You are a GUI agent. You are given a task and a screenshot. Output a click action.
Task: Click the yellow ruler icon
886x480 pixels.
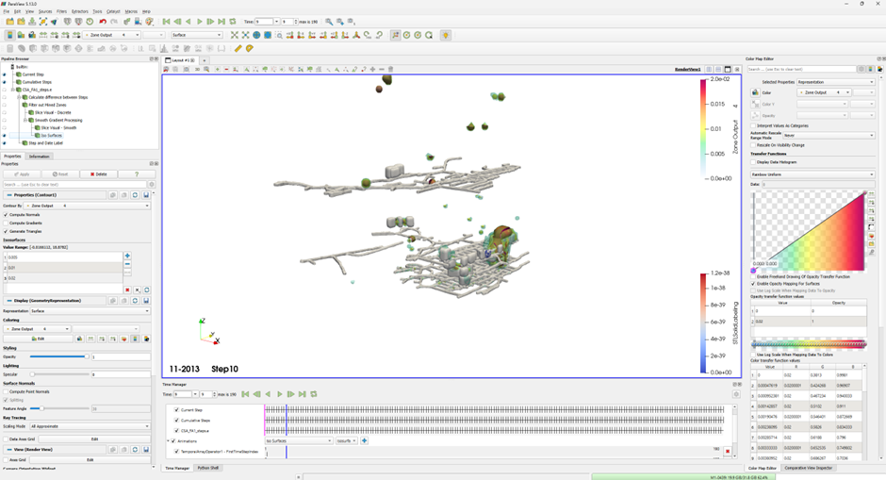(x=238, y=49)
